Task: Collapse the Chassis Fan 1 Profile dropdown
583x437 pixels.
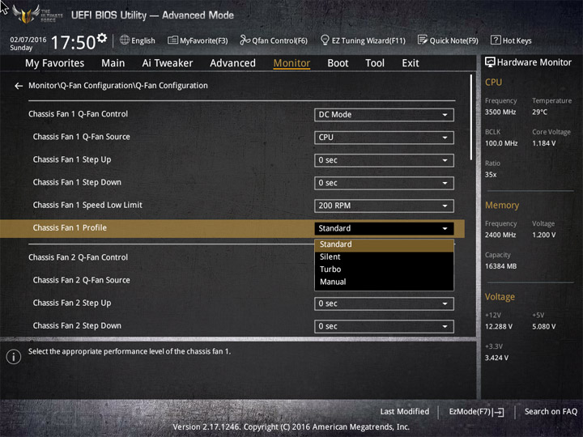Action: pos(384,228)
